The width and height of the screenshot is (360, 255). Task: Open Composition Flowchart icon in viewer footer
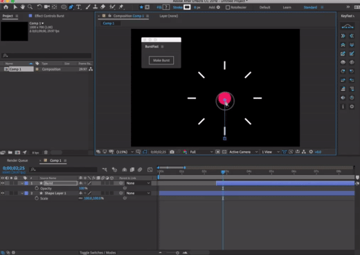(304, 152)
